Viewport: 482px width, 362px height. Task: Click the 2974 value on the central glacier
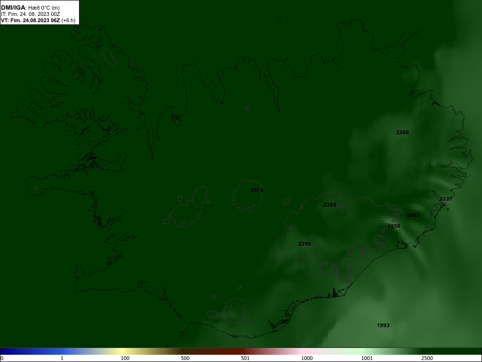pos(257,190)
